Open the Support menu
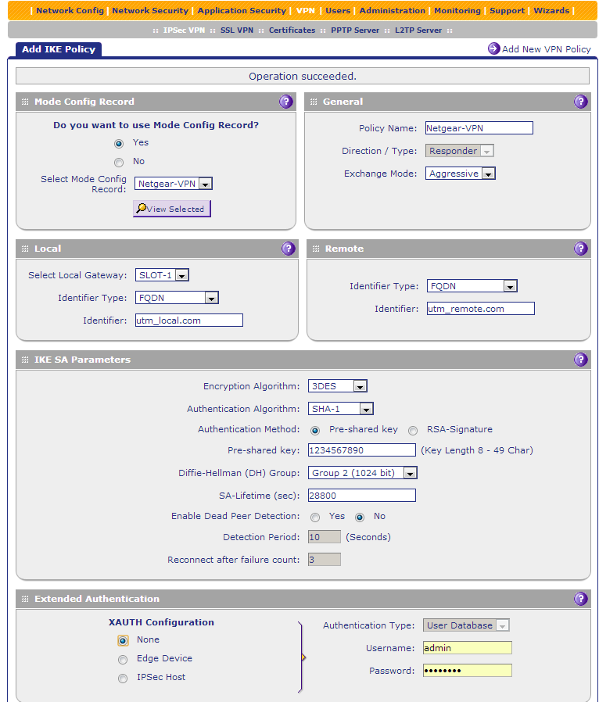Screen dimensions: 599x702 (x=507, y=10)
